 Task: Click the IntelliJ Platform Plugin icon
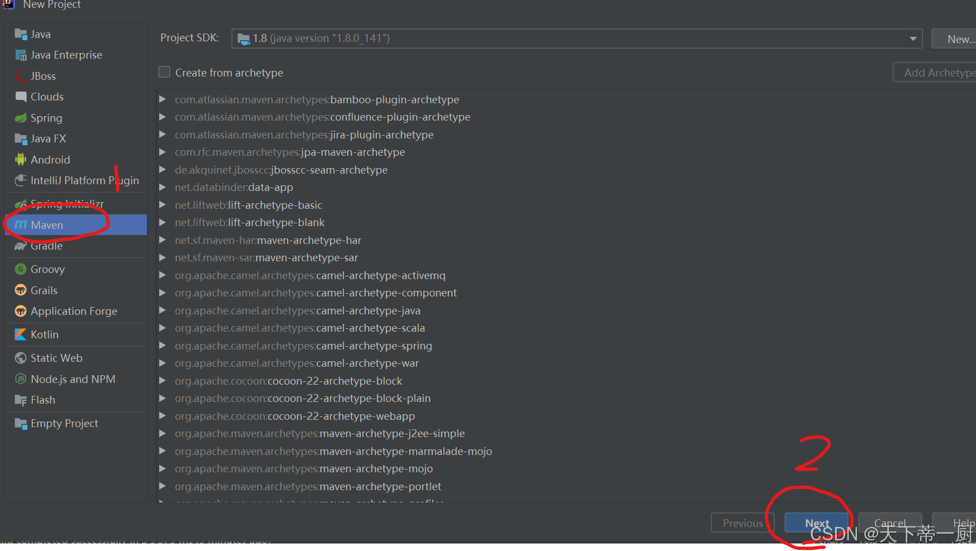click(21, 180)
